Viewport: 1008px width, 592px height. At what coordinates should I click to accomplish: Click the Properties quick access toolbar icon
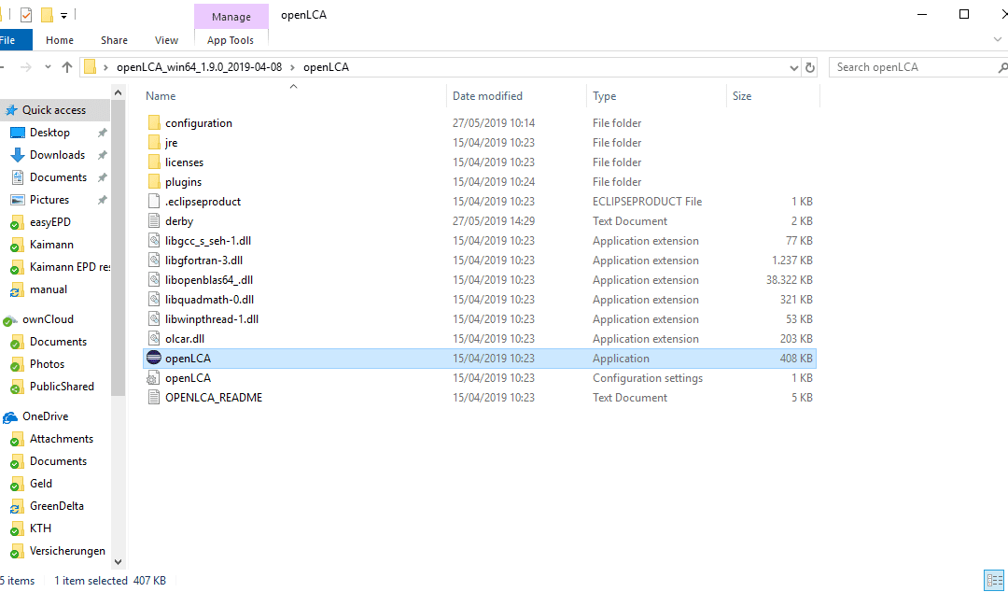[26, 15]
